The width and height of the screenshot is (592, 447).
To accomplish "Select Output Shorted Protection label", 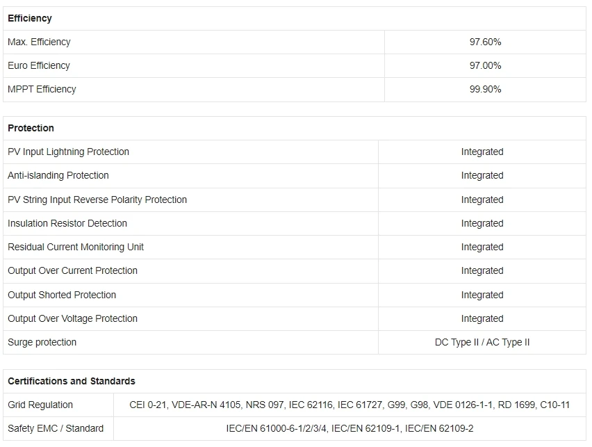I will coord(62,295).
